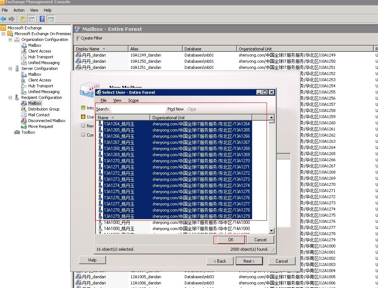Click the Back arrow toolbar icon
This screenshot has width=378, height=288.
[x=3, y=19]
